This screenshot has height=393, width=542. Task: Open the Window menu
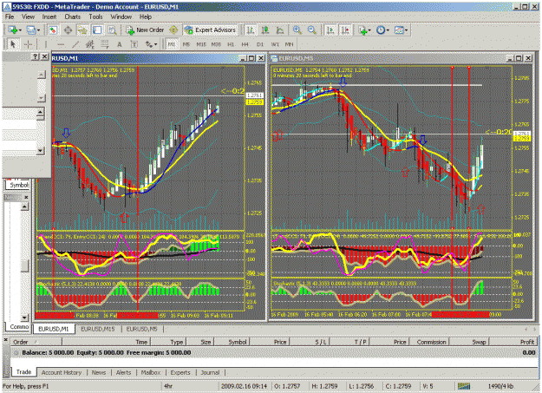[121, 16]
